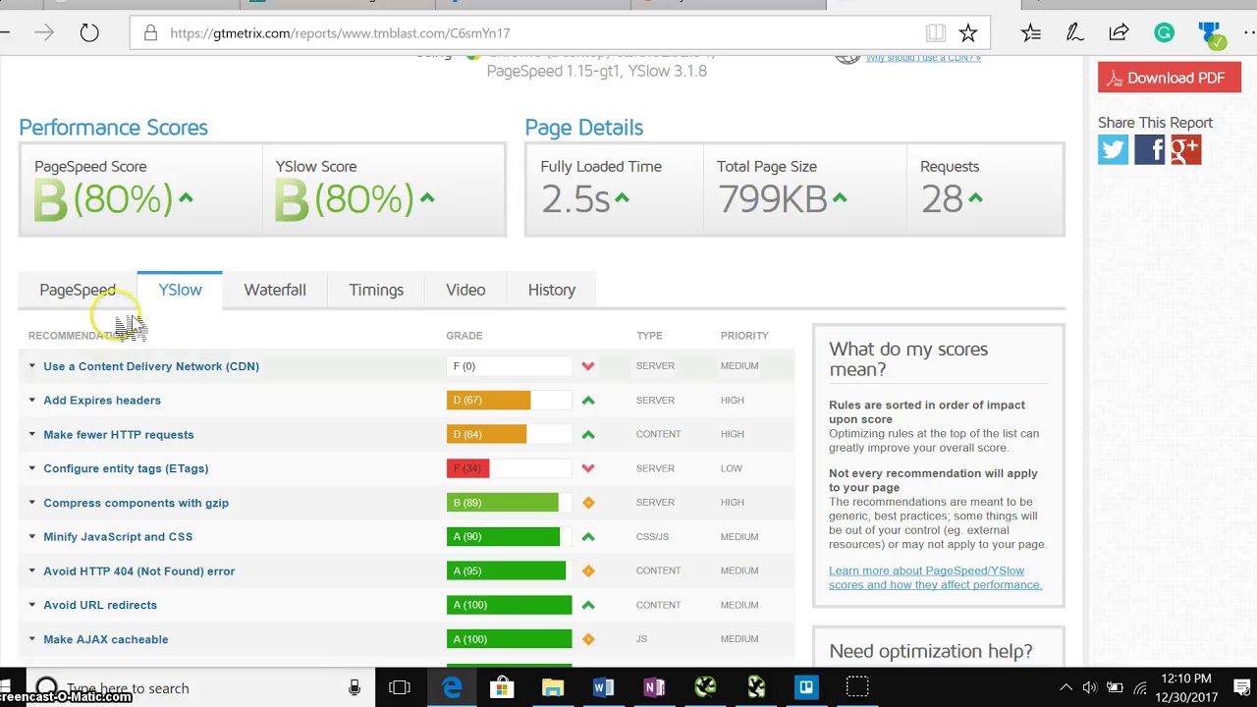Expand Add Expires headers row arrow

tap(32, 401)
